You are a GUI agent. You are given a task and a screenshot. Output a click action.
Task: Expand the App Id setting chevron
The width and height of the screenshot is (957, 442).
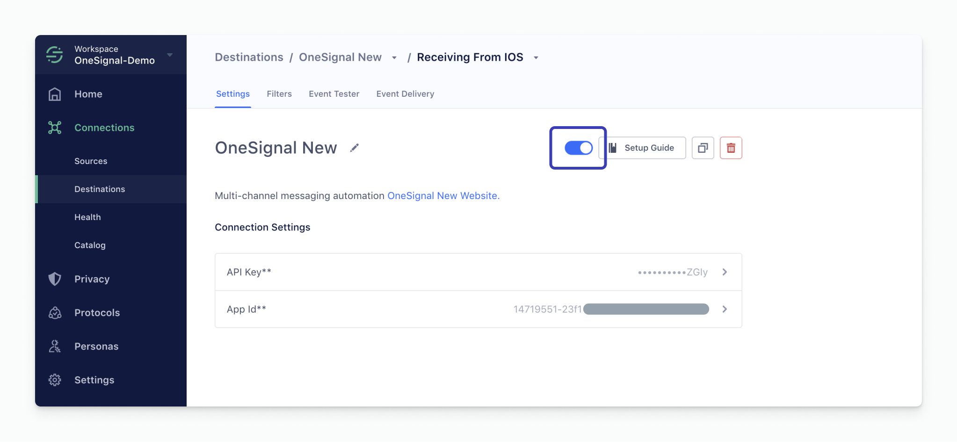(725, 309)
